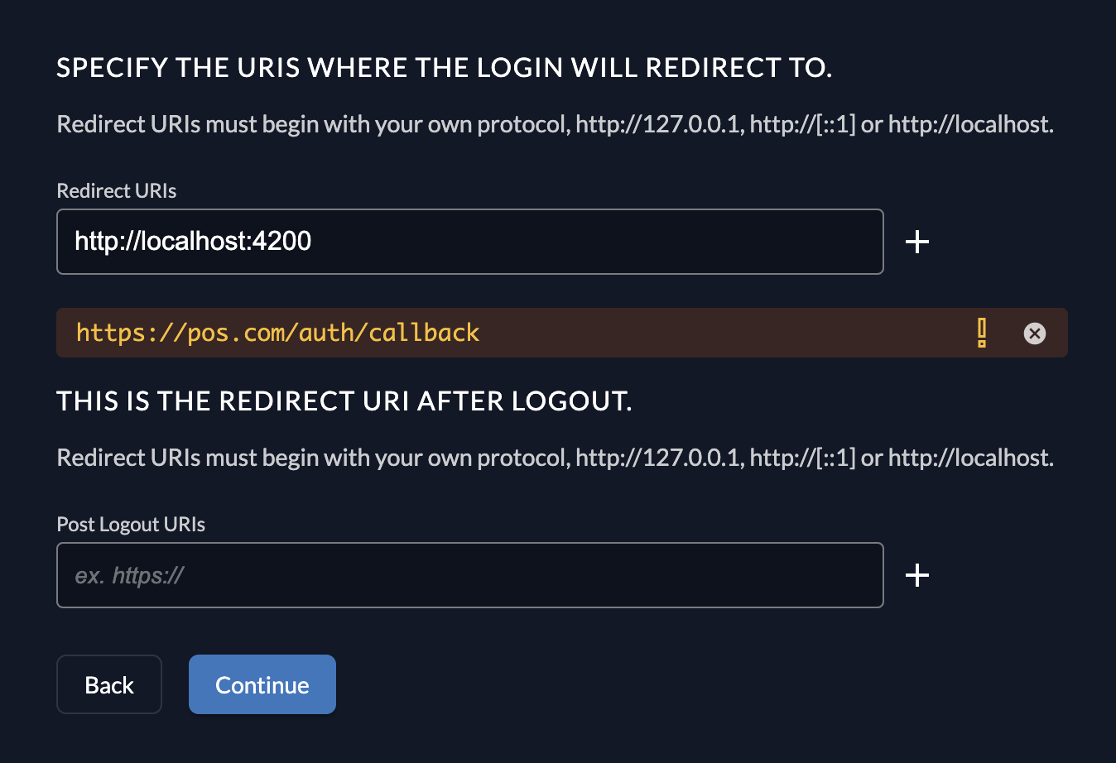Focus the Redirect URIs input field

[469, 242]
